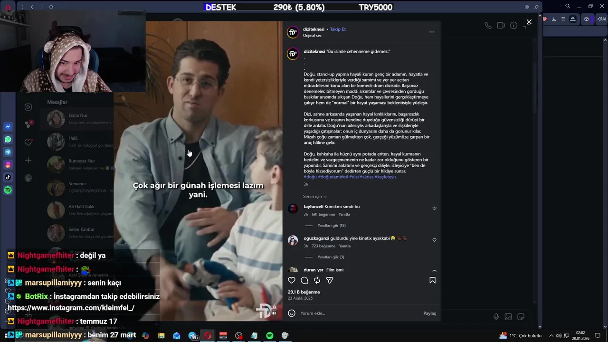Mute the video with the speaker icon
608x342 pixels.
(274, 313)
